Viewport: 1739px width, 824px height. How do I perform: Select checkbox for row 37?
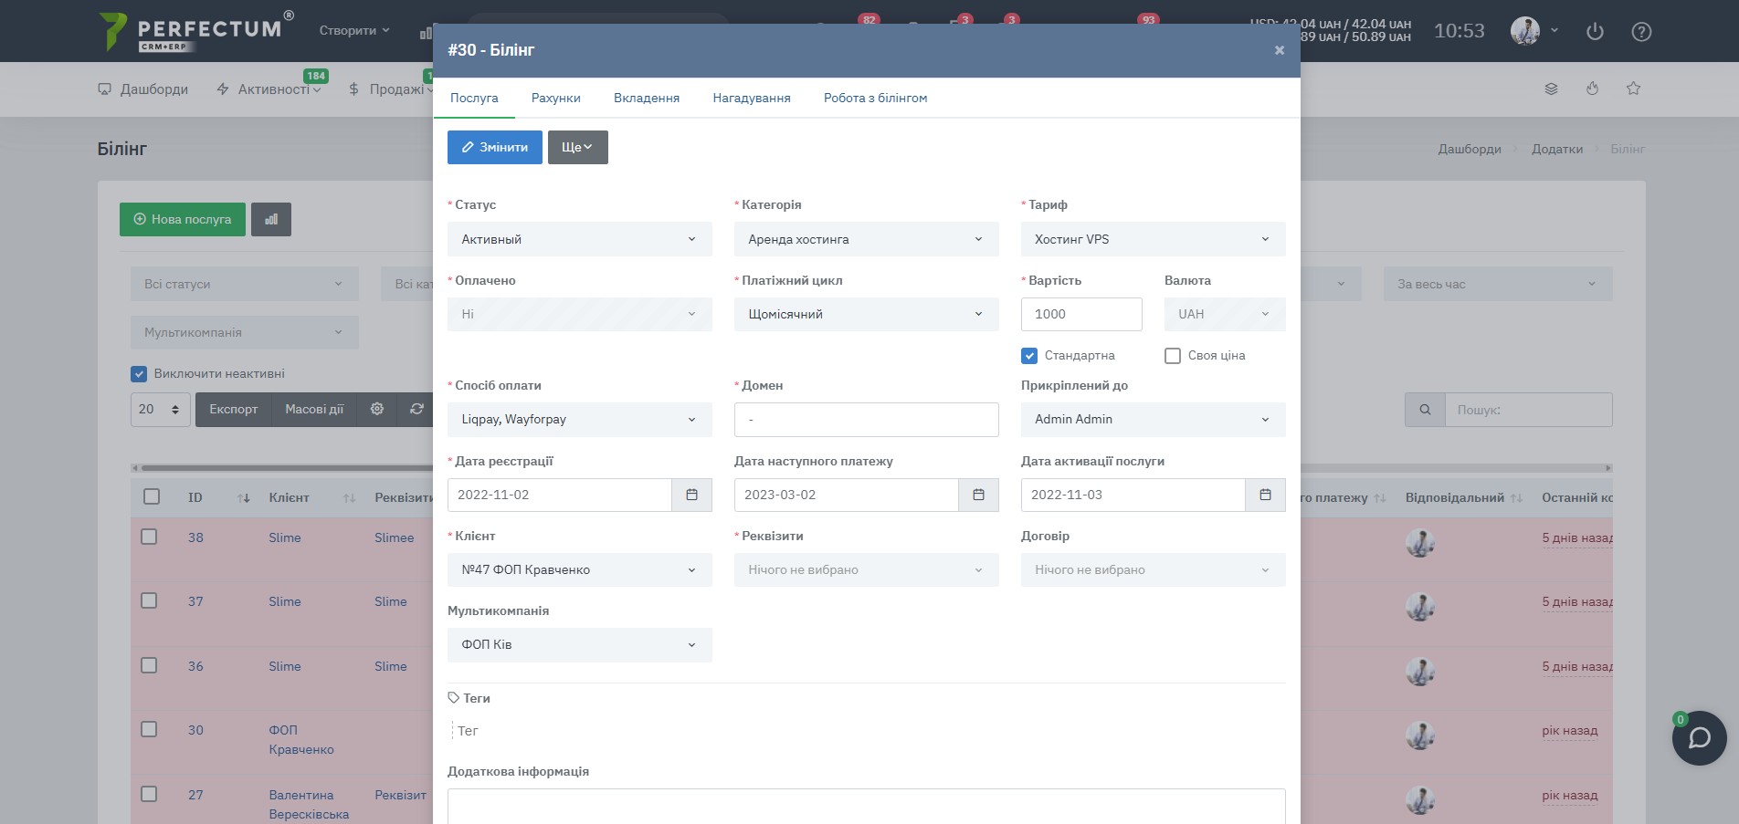149,600
